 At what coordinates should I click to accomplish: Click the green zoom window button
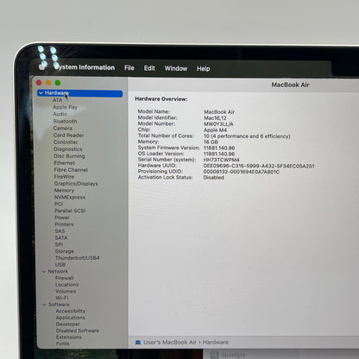coord(58,83)
